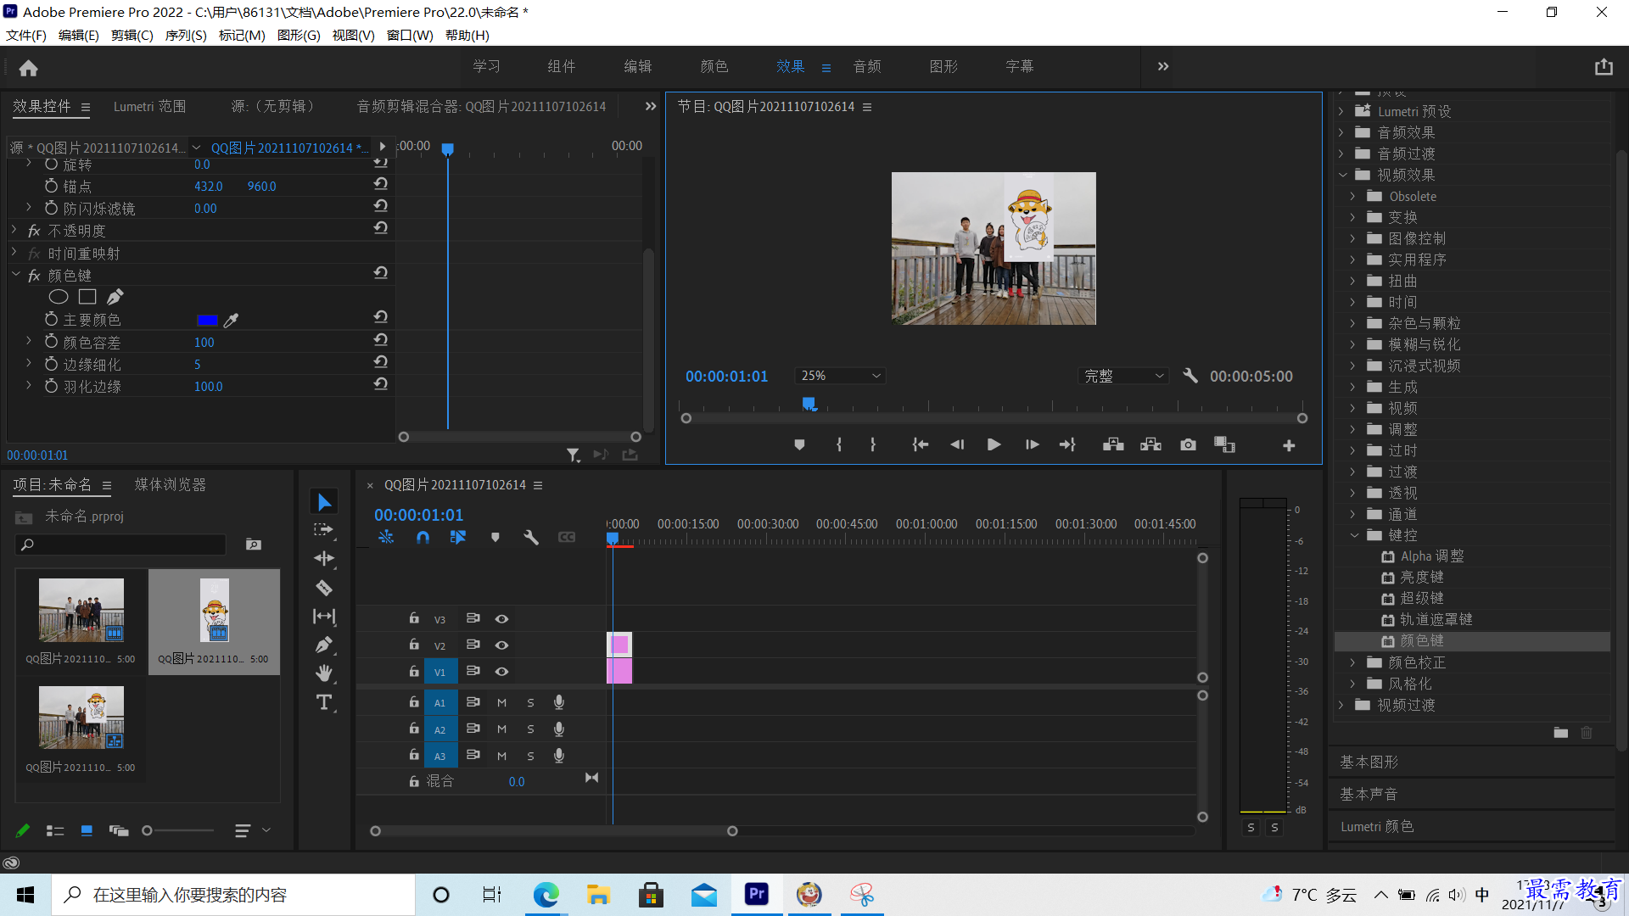Select the Ripple Edit tool

324,558
